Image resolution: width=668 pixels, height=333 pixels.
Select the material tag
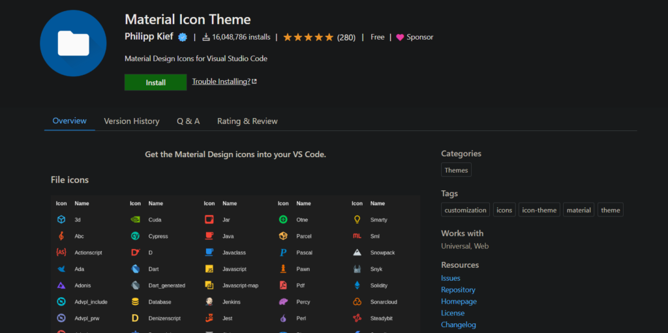coord(579,210)
